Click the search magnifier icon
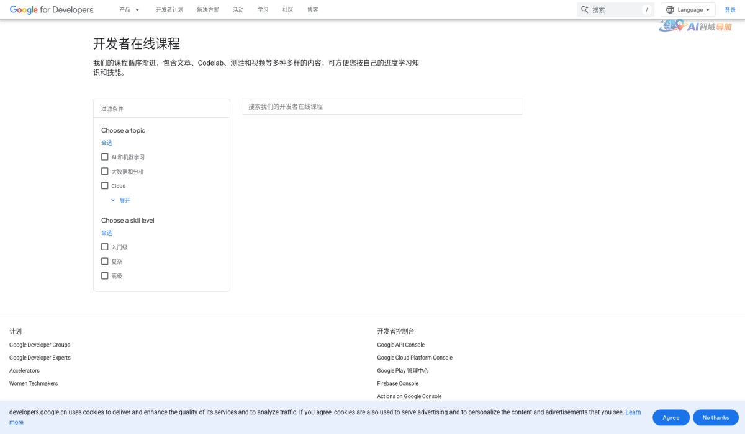Viewport: 745px width, 434px height. pos(584,9)
